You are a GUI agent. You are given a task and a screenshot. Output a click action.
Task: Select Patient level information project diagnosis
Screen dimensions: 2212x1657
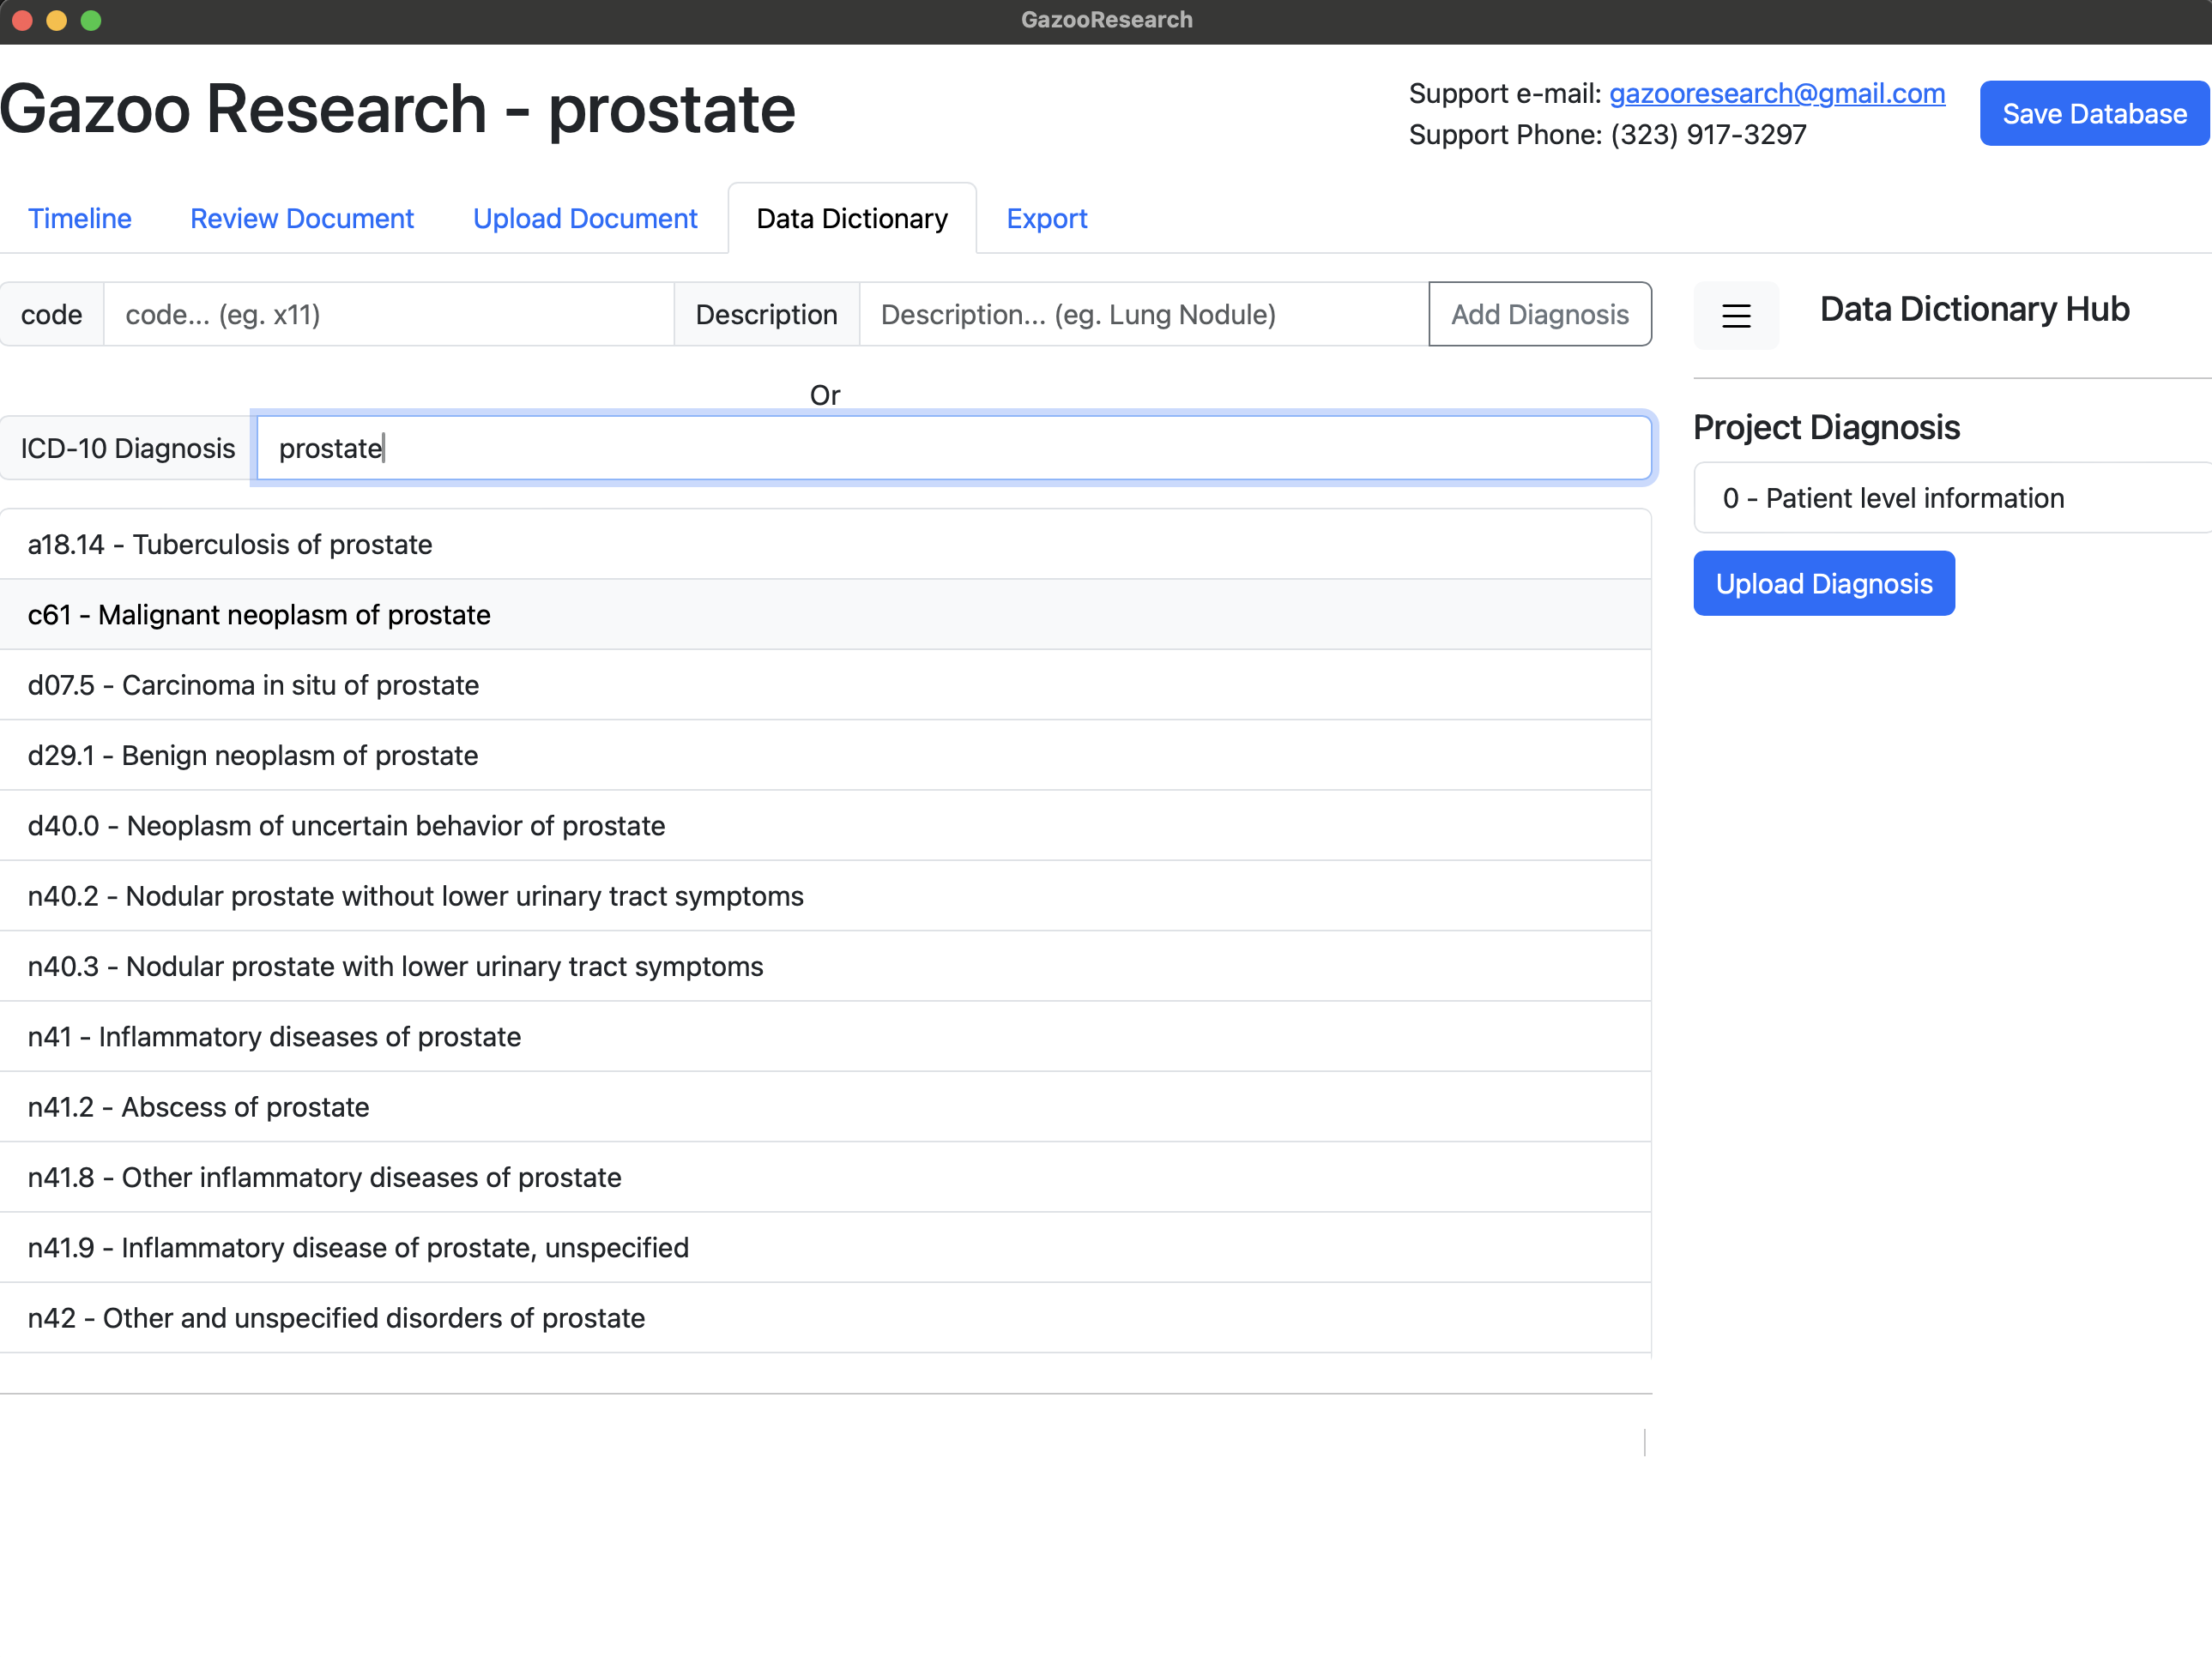click(1892, 497)
